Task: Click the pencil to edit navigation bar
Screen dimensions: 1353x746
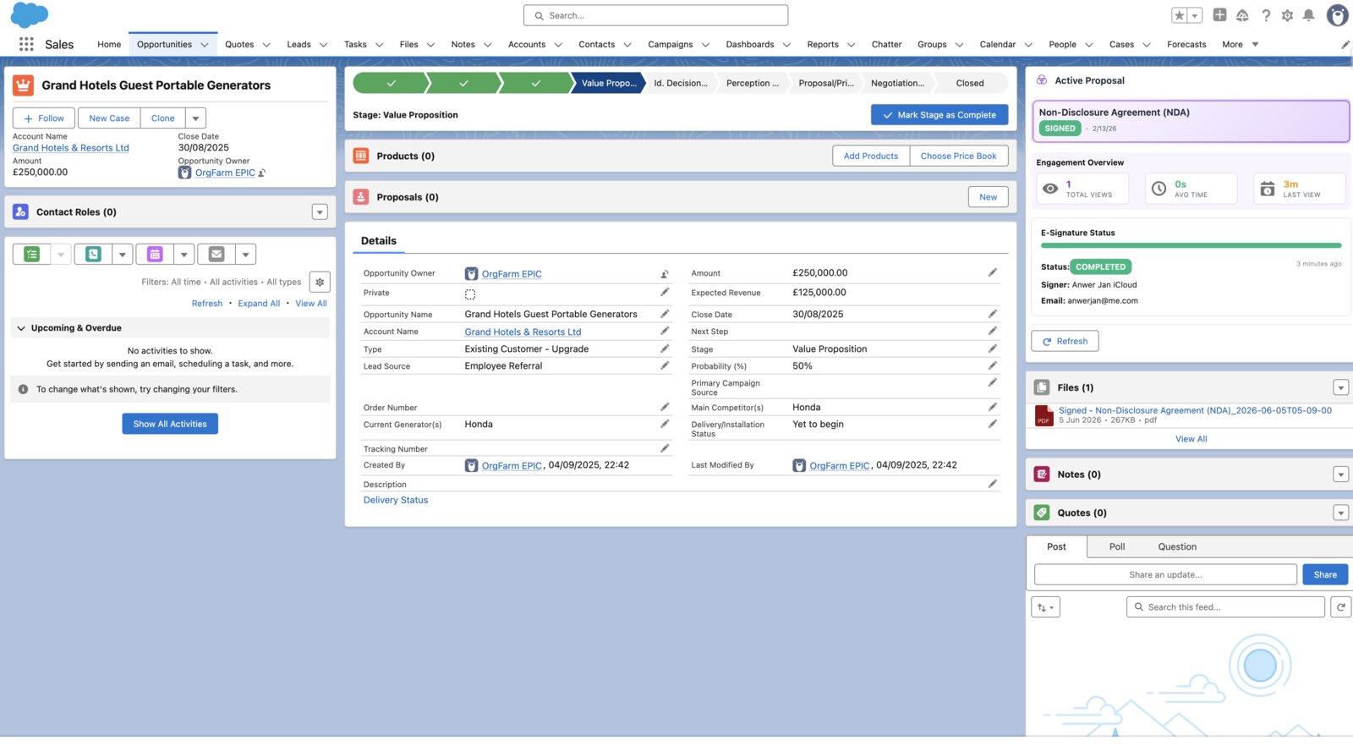Action: 1345,45
